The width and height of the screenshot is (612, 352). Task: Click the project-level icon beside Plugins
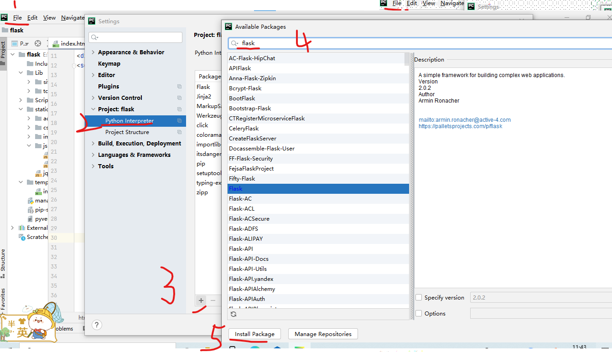179,87
